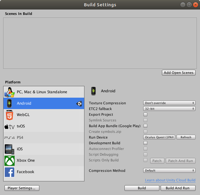
Task: Click the iOS devices platform icon
Action: click(9, 149)
